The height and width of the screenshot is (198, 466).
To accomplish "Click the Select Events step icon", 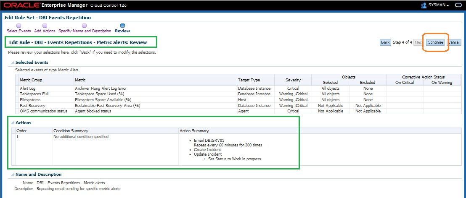I will click(x=19, y=26).
